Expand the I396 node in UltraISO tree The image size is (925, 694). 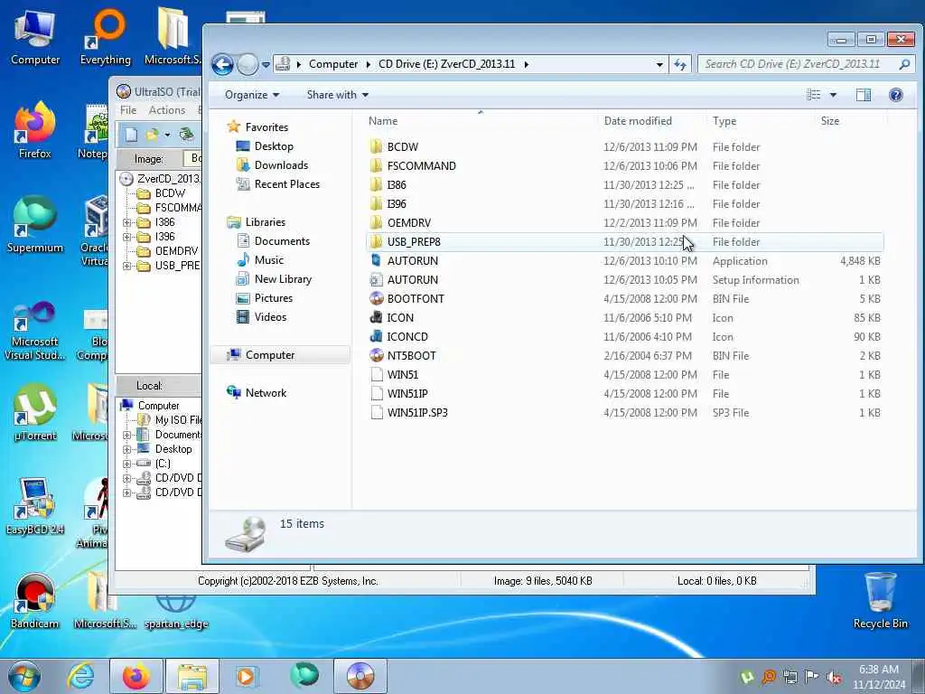pyautogui.click(x=126, y=238)
